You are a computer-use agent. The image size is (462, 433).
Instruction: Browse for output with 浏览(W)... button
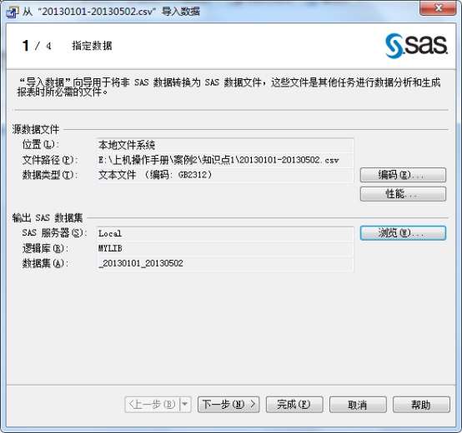[x=403, y=233]
